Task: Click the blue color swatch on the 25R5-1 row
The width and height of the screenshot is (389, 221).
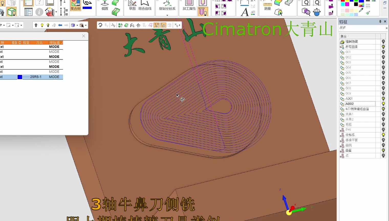Action: coord(20,77)
